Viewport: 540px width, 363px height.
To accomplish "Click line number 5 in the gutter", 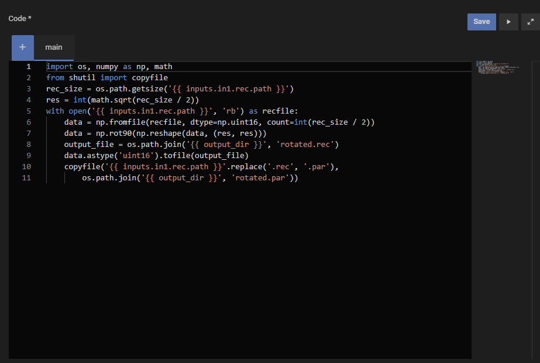I will pyautogui.click(x=28, y=111).
